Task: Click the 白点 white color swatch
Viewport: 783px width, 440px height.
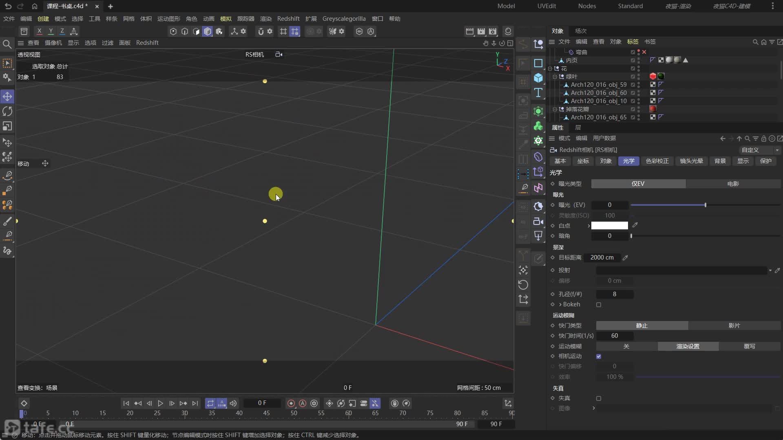Action: [610, 226]
